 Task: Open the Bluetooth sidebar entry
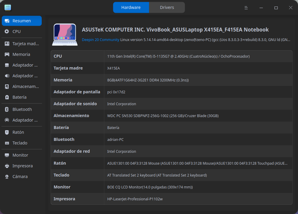(x=22, y=109)
